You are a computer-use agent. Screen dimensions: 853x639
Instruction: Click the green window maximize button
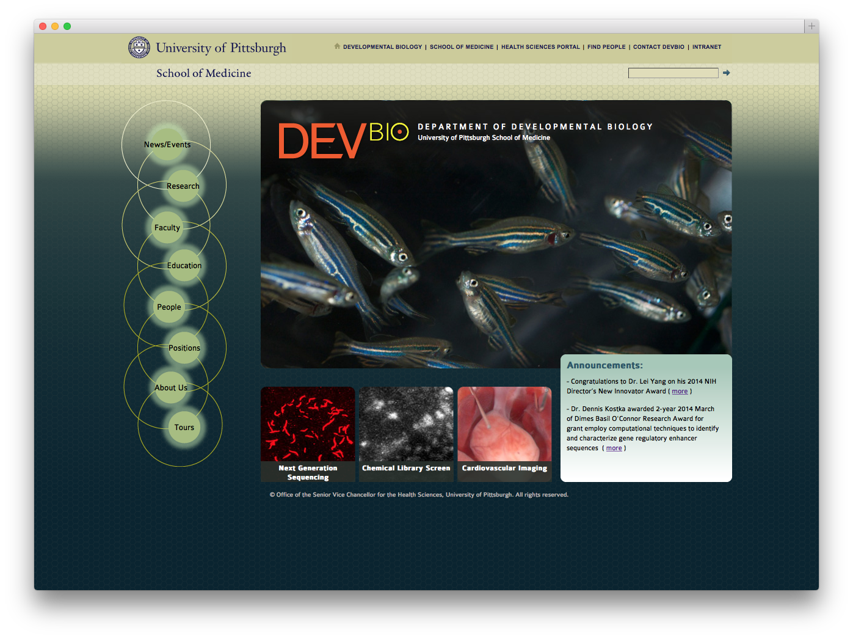coord(67,26)
